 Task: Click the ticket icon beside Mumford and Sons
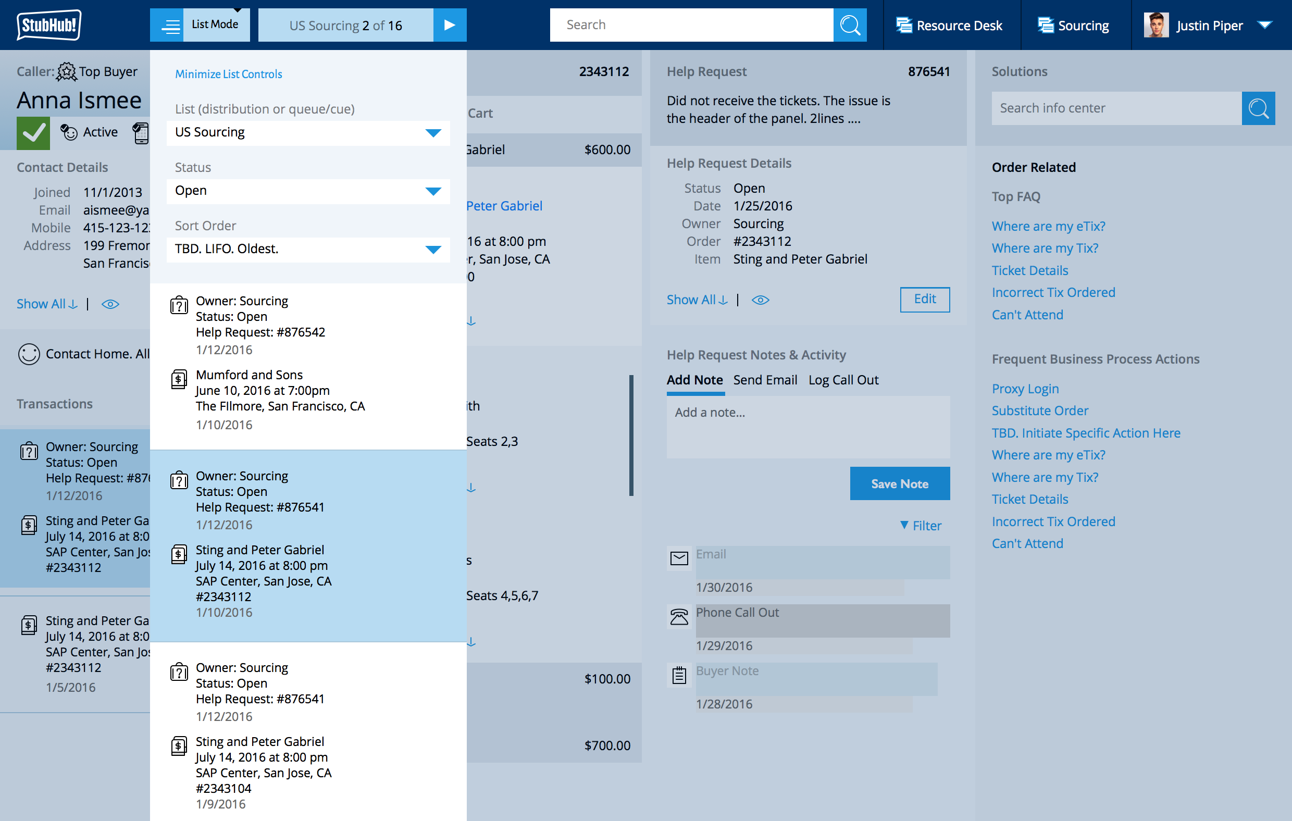tap(179, 379)
